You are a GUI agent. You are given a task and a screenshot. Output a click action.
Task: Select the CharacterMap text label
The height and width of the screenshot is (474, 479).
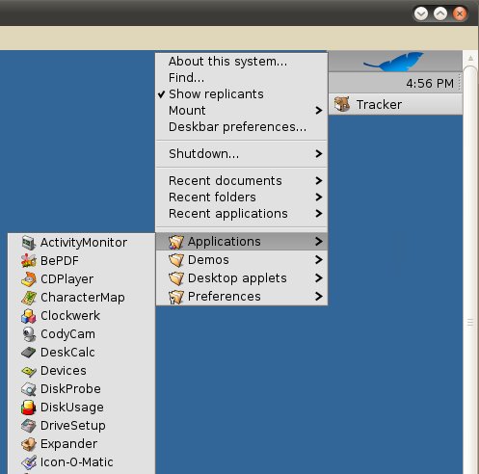point(83,298)
